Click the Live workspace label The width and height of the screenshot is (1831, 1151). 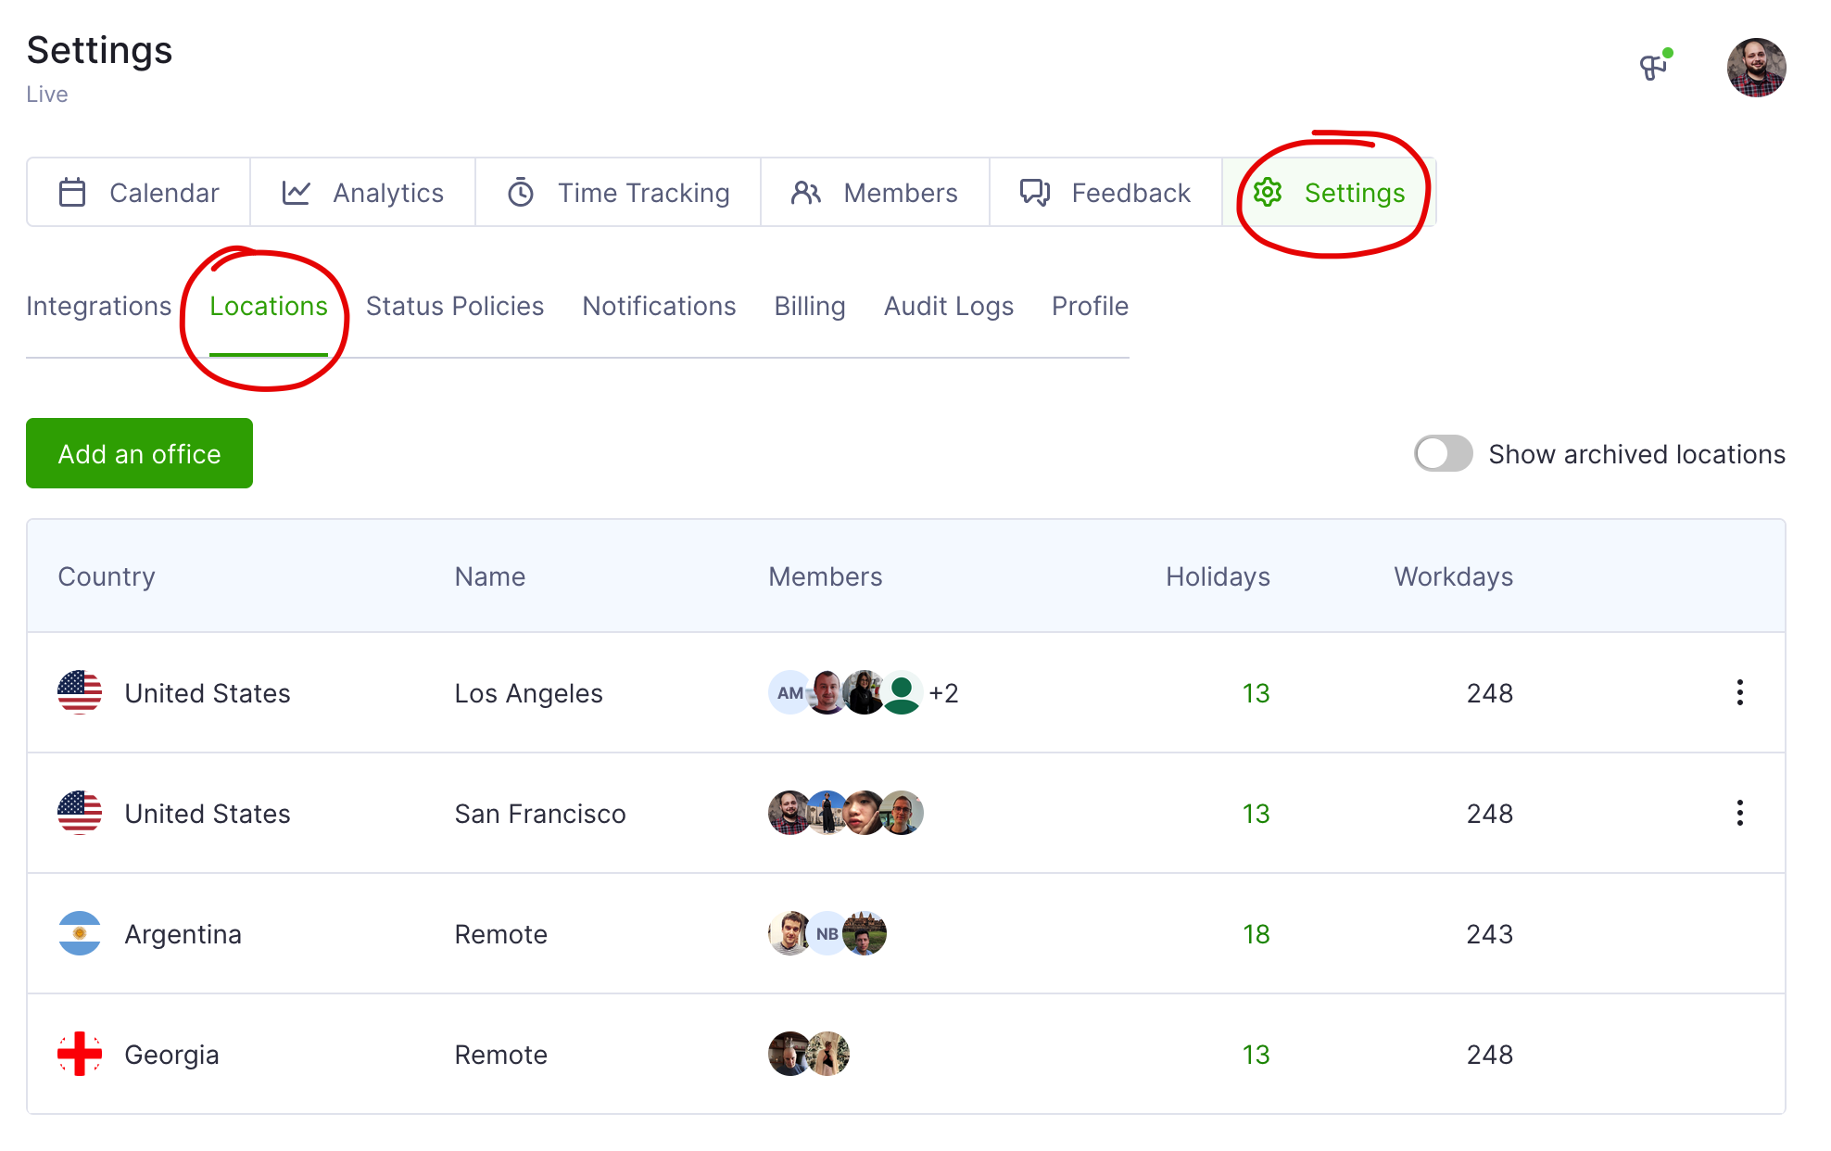coord(46,95)
